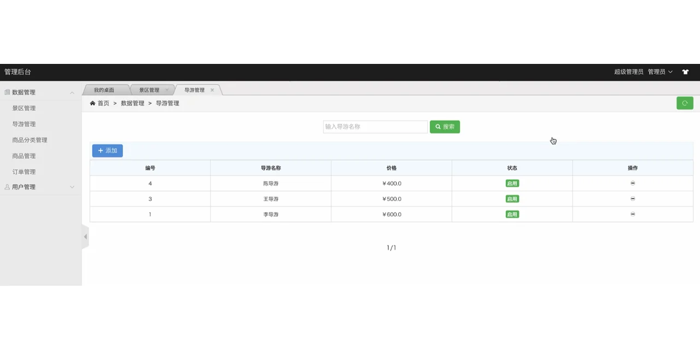Click the ¥400.0 price cell
Viewport: 700px width, 349px height.
click(392, 184)
